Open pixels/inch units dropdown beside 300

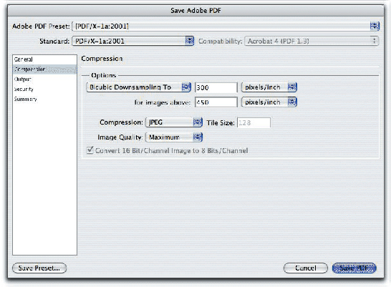click(269, 87)
